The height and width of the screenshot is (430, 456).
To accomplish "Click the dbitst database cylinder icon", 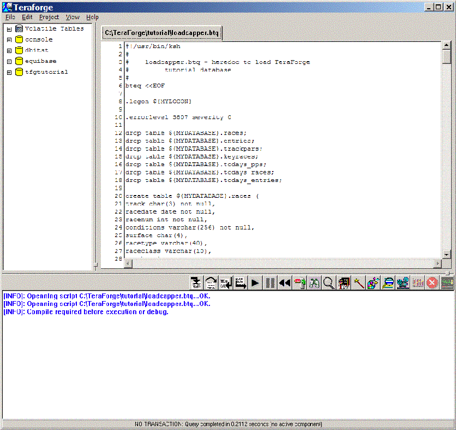I will click(x=19, y=50).
